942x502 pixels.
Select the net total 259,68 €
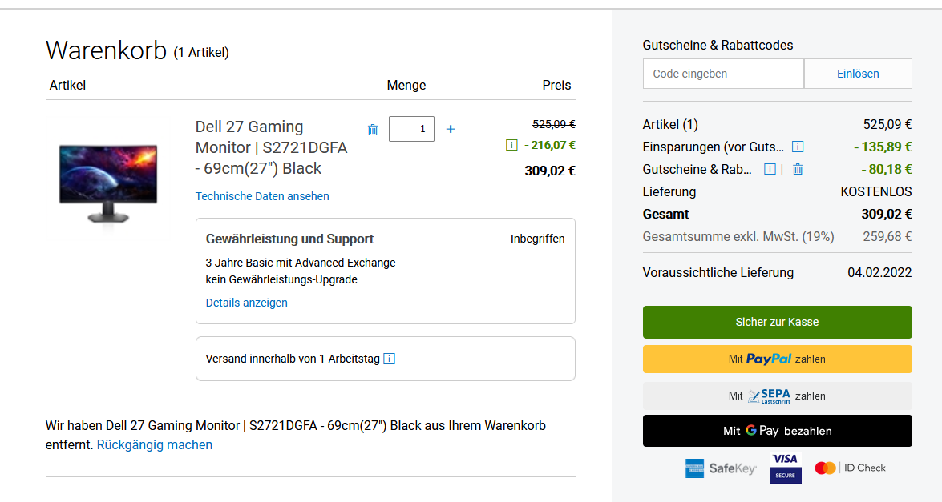click(887, 236)
